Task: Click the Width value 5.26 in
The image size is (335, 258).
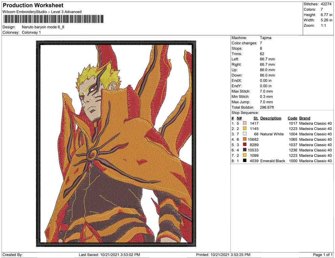Action: point(326,20)
